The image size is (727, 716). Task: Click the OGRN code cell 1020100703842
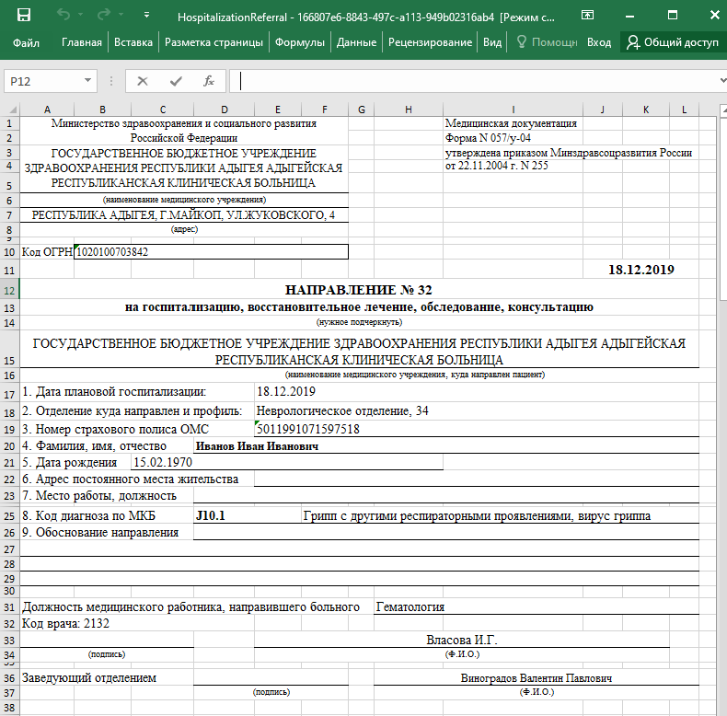click(x=211, y=252)
